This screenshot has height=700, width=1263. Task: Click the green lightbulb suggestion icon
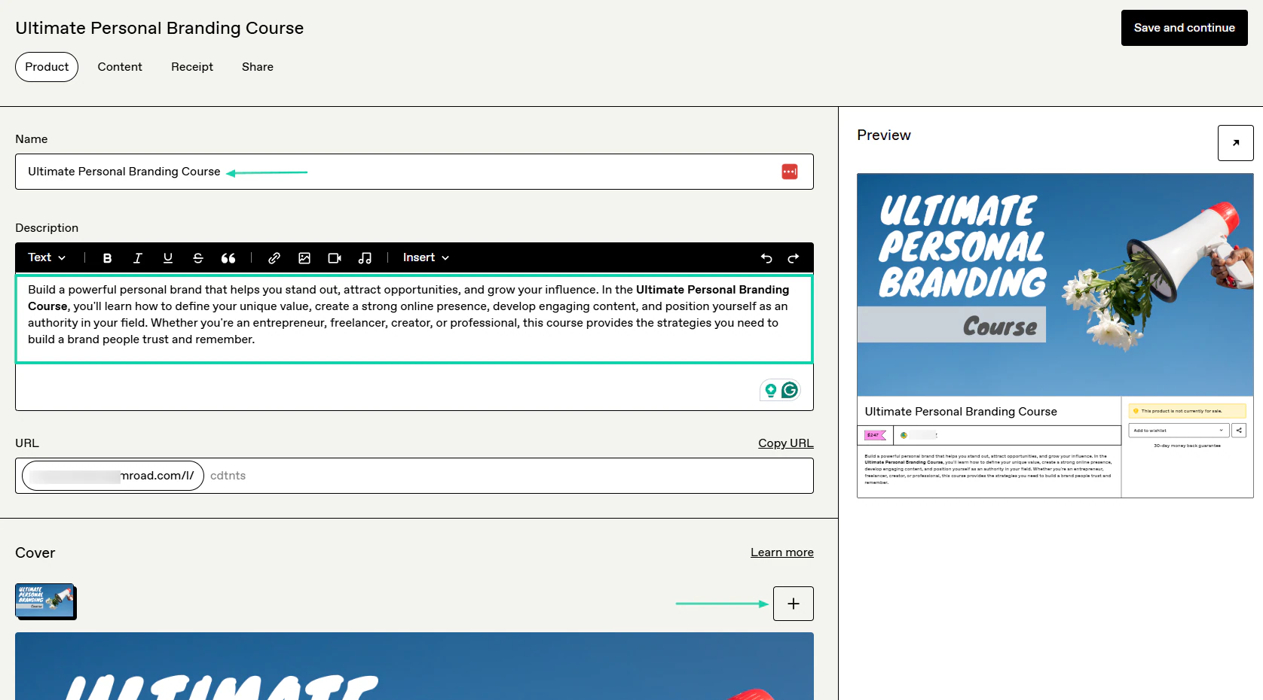tap(770, 390)
